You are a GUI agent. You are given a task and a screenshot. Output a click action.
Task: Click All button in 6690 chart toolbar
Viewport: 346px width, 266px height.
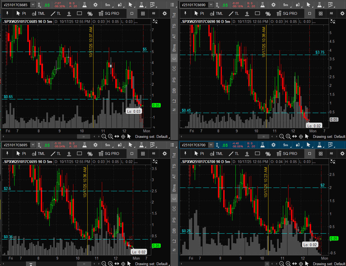[x=331, y=13]
